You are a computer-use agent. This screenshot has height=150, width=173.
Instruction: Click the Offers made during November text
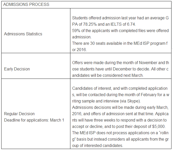point(120,63)
